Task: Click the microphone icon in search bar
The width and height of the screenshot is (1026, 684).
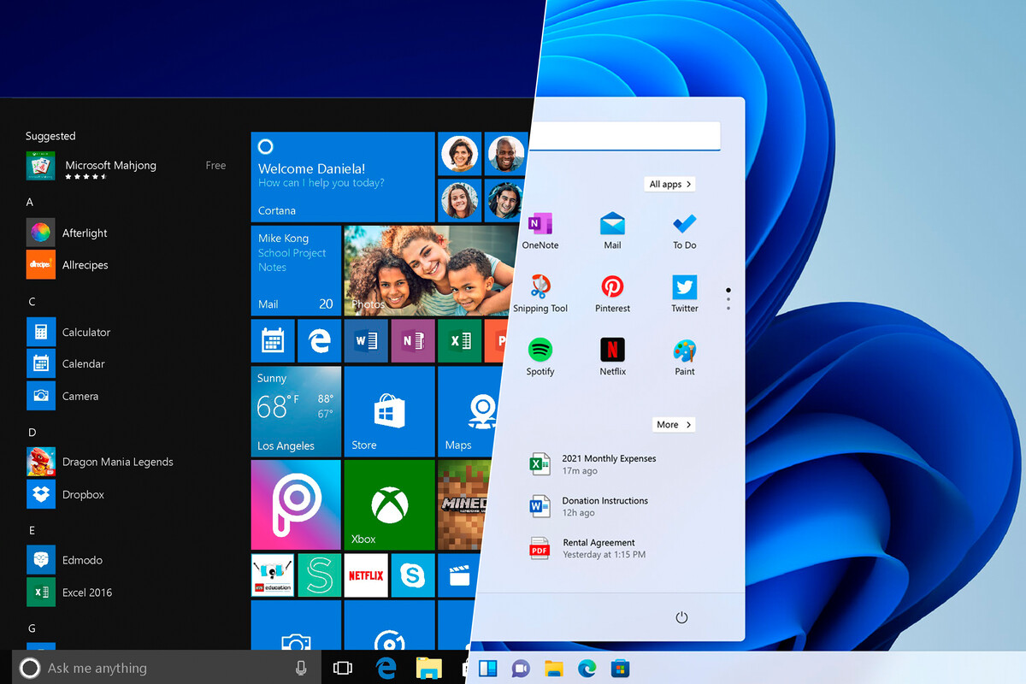Action: click(301, 669)
